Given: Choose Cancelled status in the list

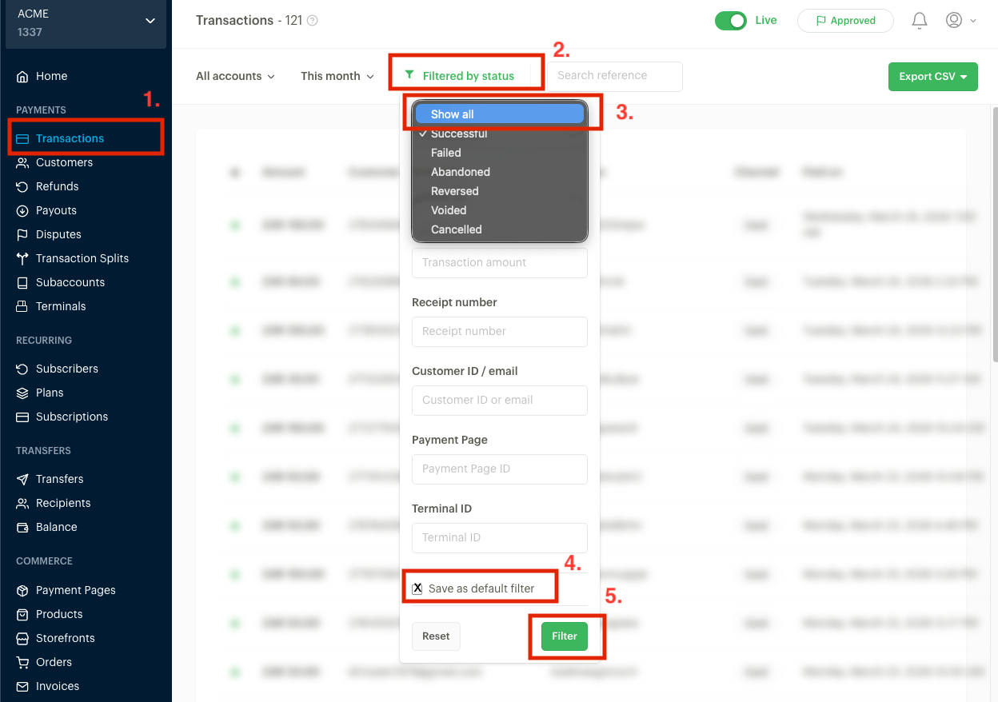Looking at the screenshot, I should [456, 229].
